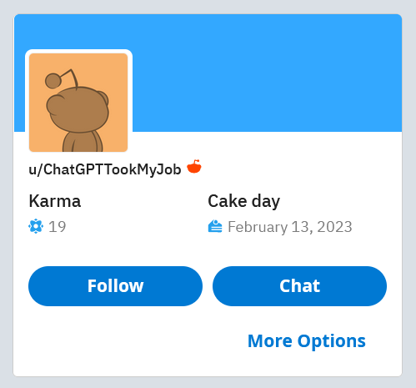Click the orange Snoo icon beside username
The width and height of the screenshot is (416, 388).
(x=194, y=166)
